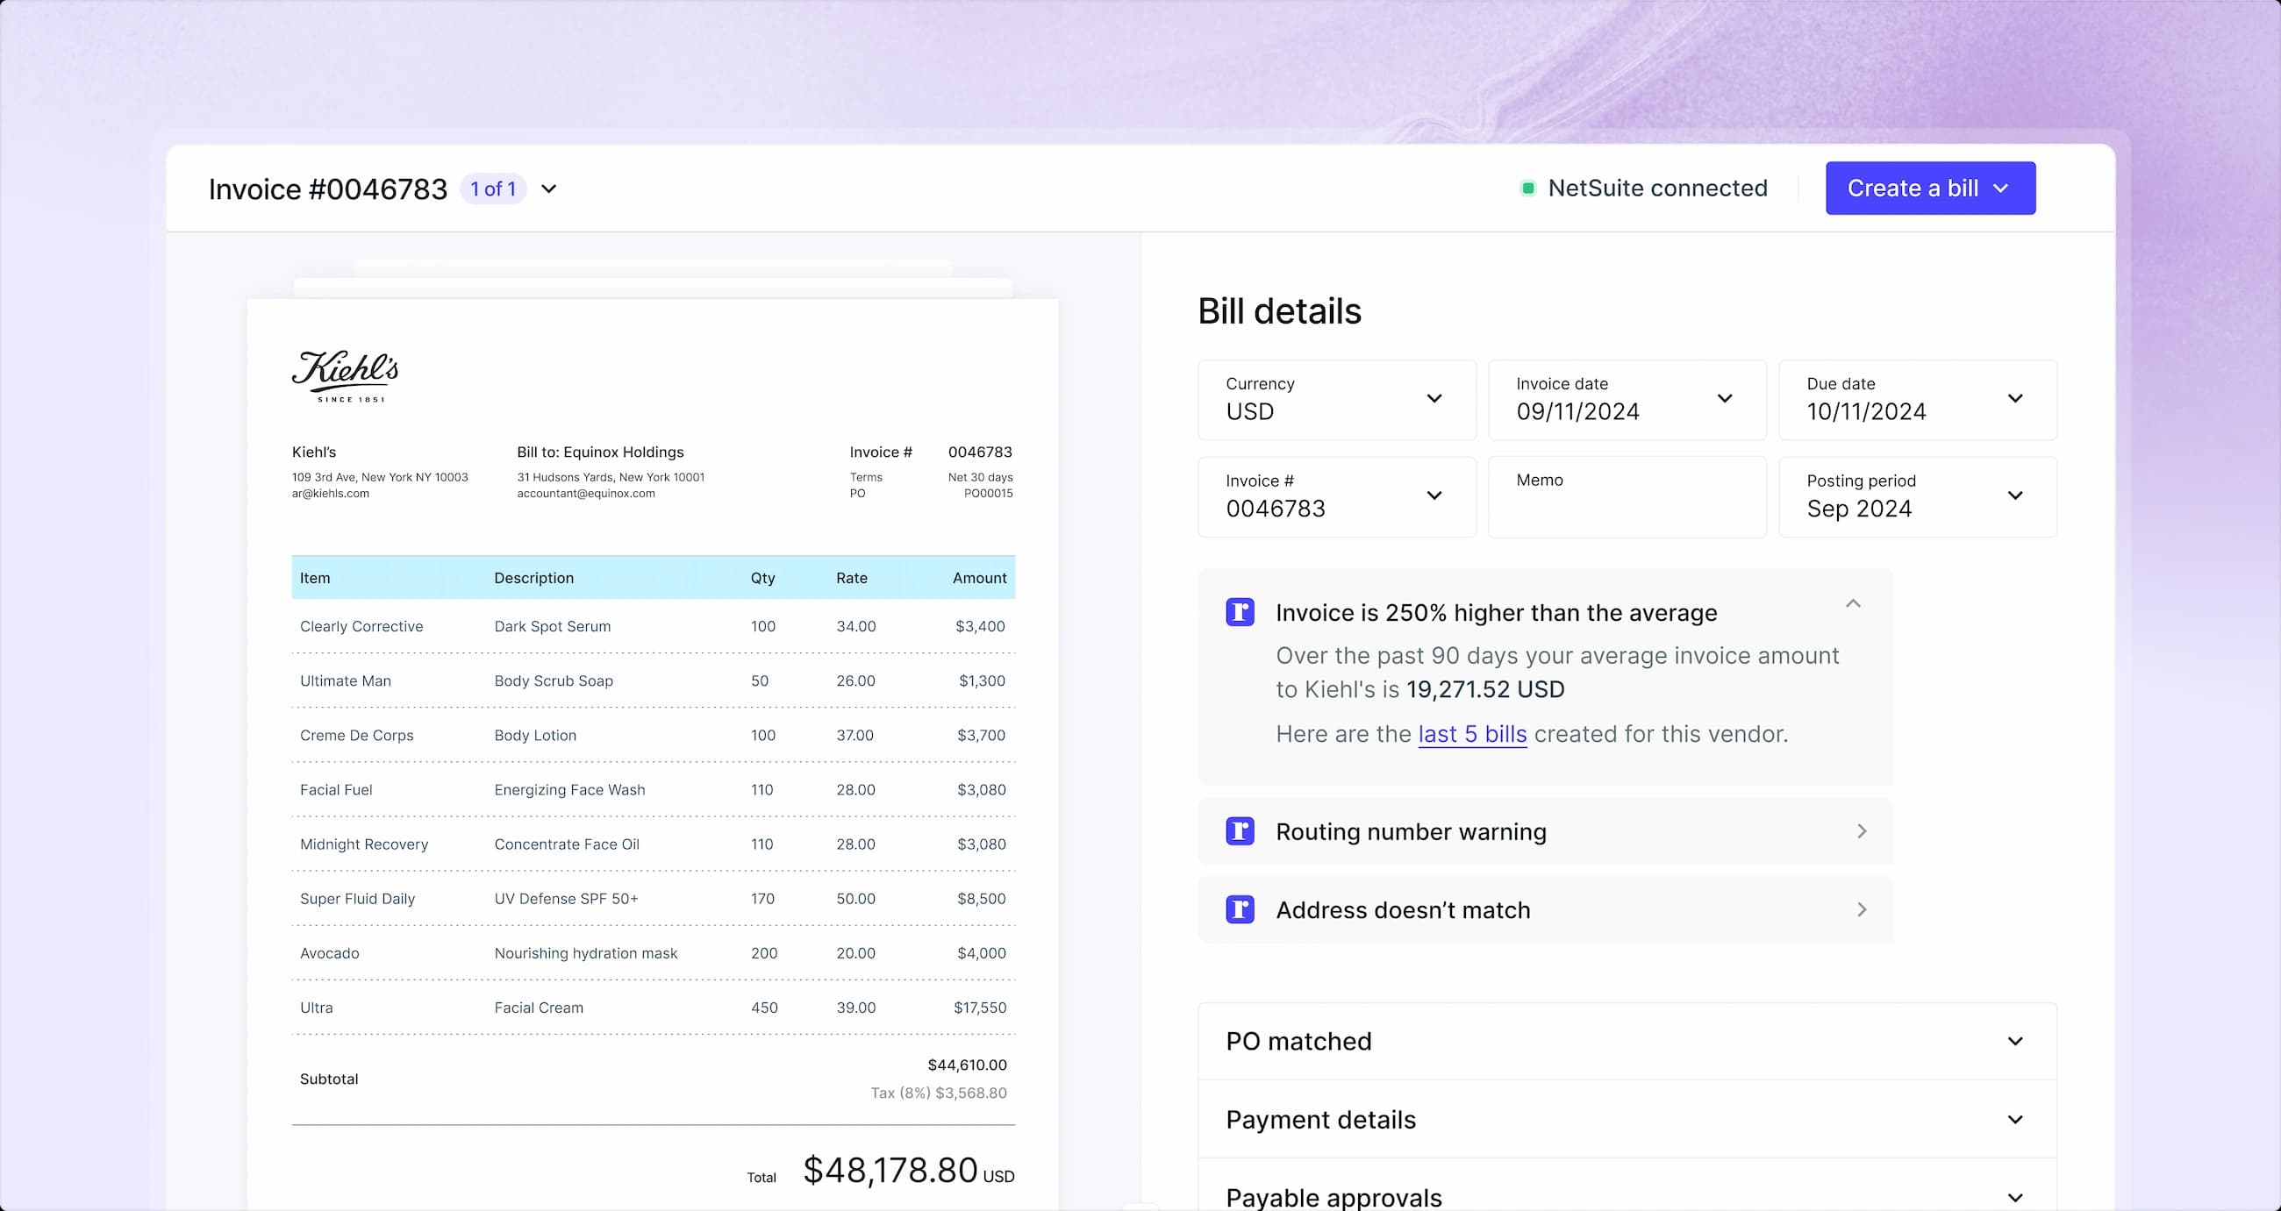2281x1211 pixels.
Task: Select the Super Fluid Daily item
Action: pyautogui.click(x=357, y=899)
